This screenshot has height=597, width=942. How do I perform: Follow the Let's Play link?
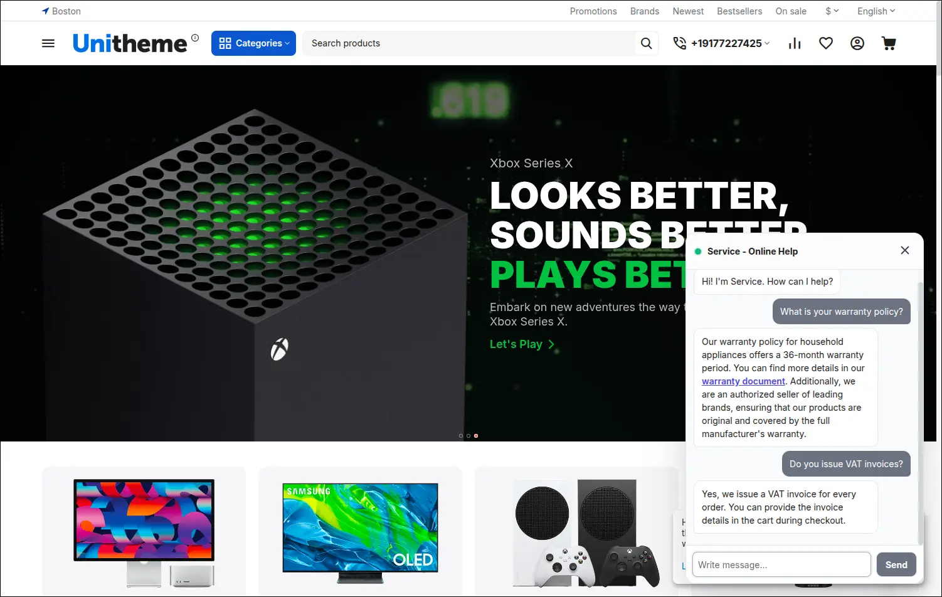point(522,344)
